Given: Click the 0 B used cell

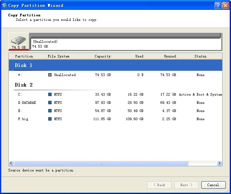Looking at the screenshot, I should pyautogui.click(x=140, y=75).
